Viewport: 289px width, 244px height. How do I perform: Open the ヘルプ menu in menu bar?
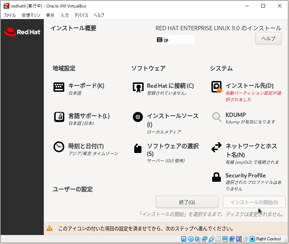99,15
